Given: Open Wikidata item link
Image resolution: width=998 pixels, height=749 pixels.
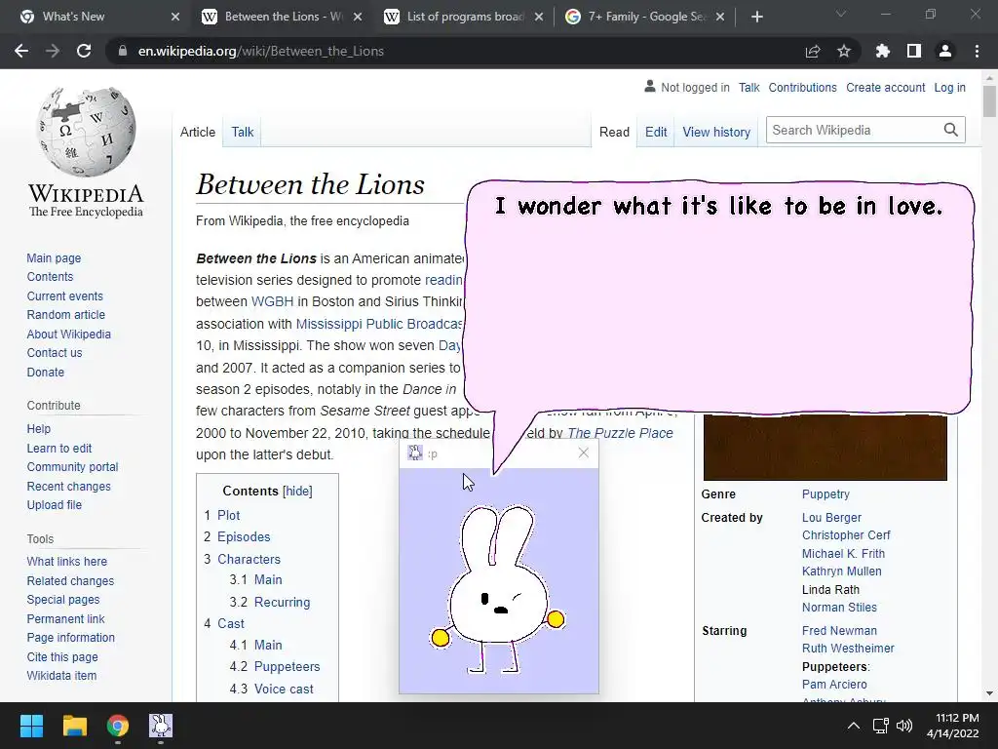Looking at the screenshot, I should click(x=61, y=676).
